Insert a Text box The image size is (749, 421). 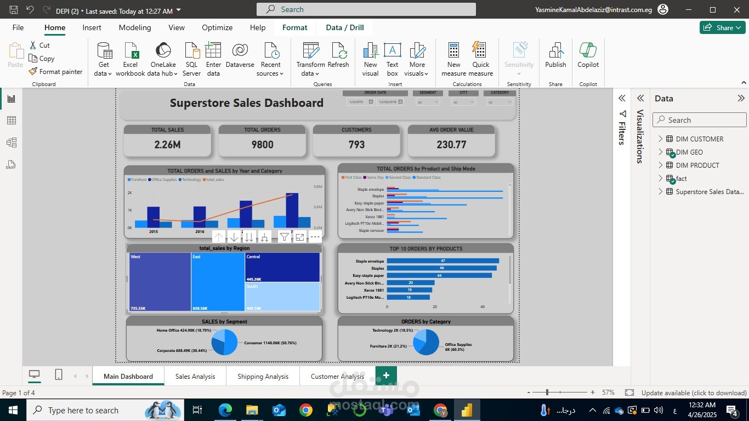point(392,59)
